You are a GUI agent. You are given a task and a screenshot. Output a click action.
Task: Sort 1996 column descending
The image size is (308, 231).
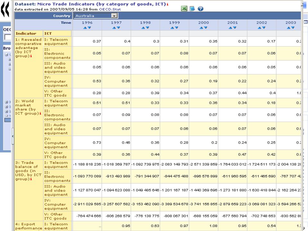coord(90,28)
